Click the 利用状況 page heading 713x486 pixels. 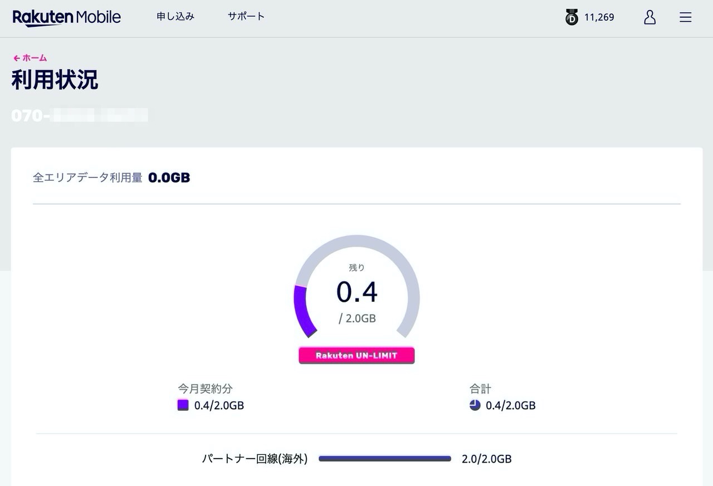pyautogui.click(x=55, y=80)
